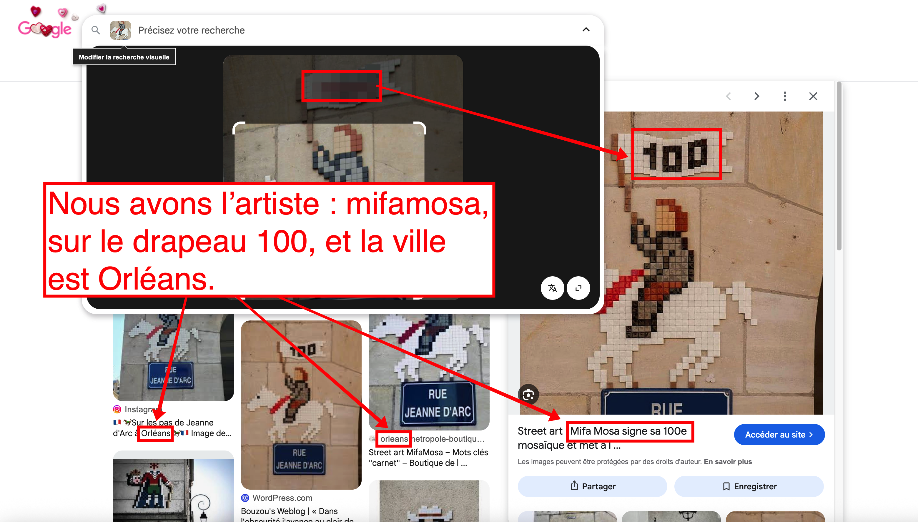
Task: Click the WordPress icon beside Bouzou's Weblog
Action: coord(246,498)
